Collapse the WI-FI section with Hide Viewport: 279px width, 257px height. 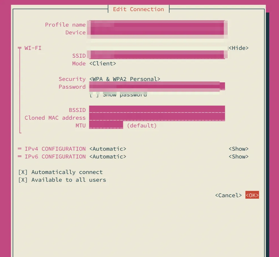pos(238,48)
